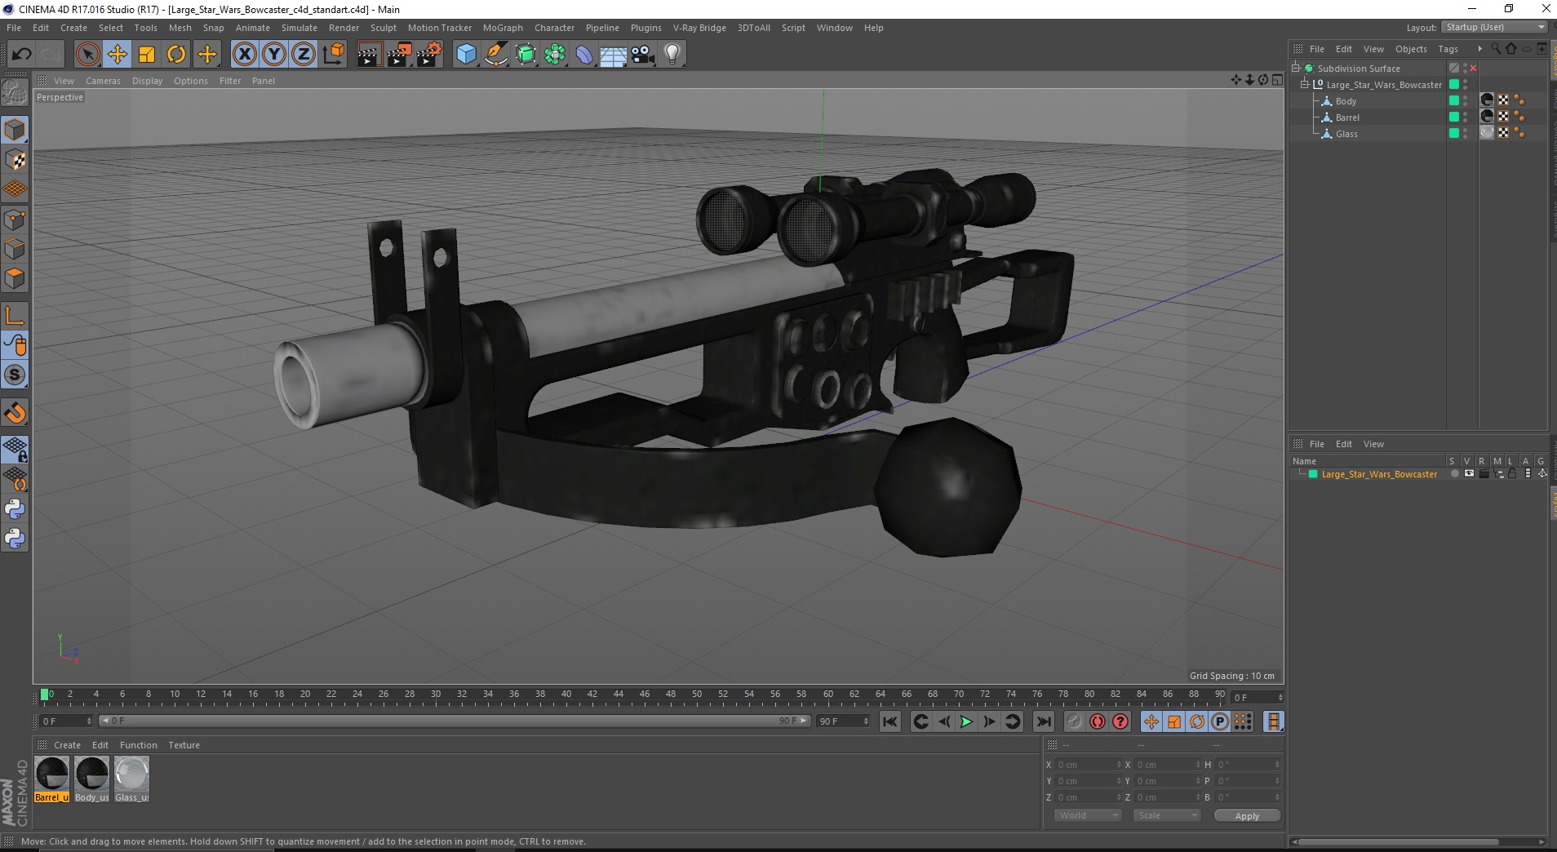Toggle the coordinate system icon
The image size is (1557, 852).
tap(333, 55)
